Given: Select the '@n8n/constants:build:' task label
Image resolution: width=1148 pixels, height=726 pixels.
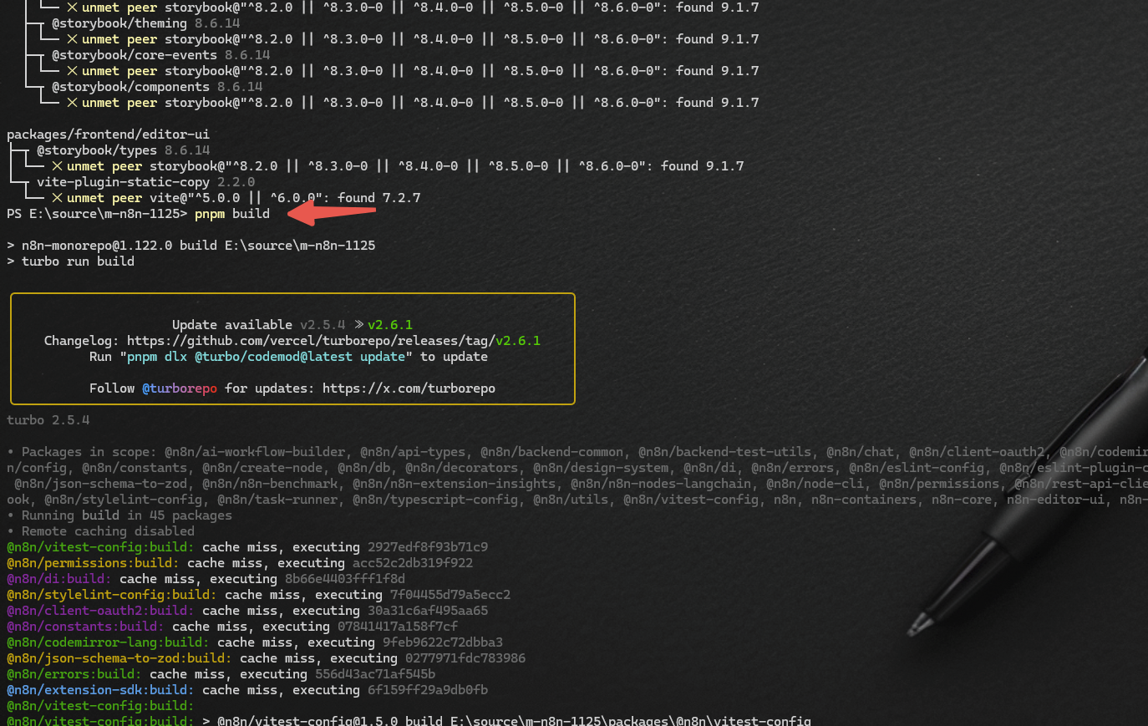Looking at the screenshot, I should [x=85, y=627].
